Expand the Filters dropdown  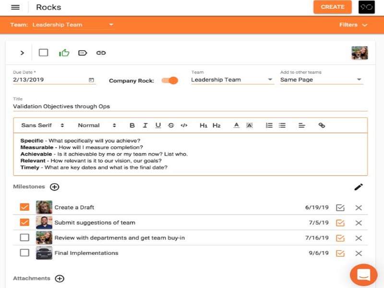click(x=353, y=24)
